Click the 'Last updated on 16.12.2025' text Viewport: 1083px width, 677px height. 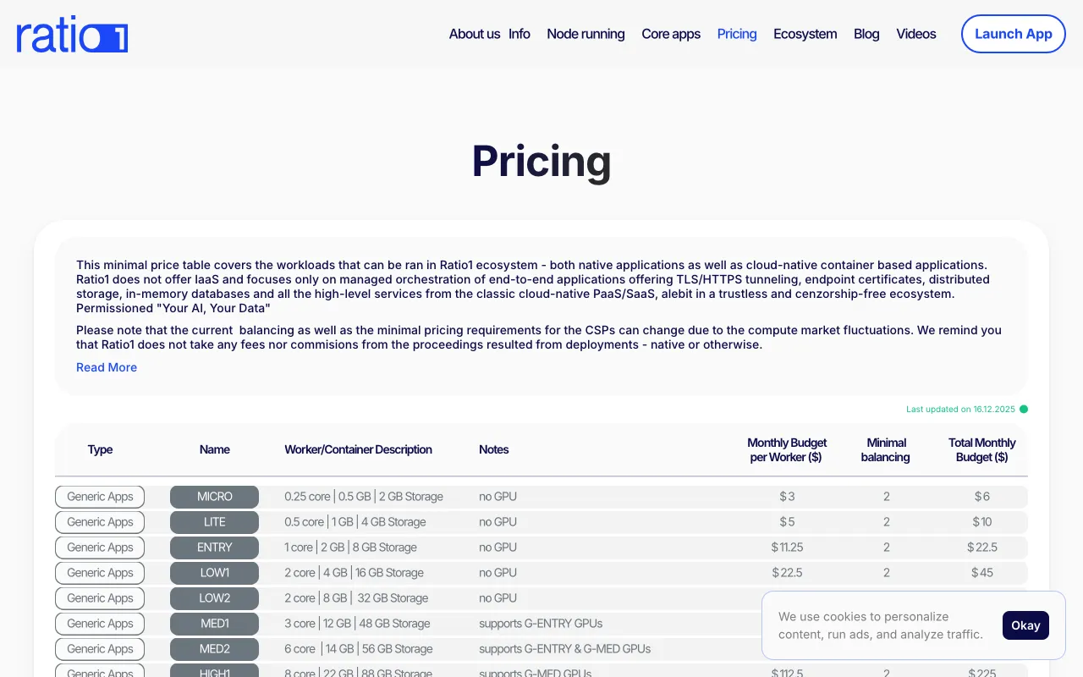pos(960,409)
